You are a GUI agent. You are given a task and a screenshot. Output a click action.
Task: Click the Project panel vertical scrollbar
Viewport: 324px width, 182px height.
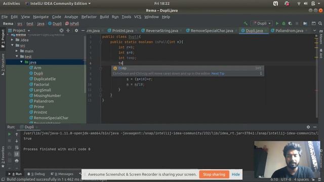85,64
